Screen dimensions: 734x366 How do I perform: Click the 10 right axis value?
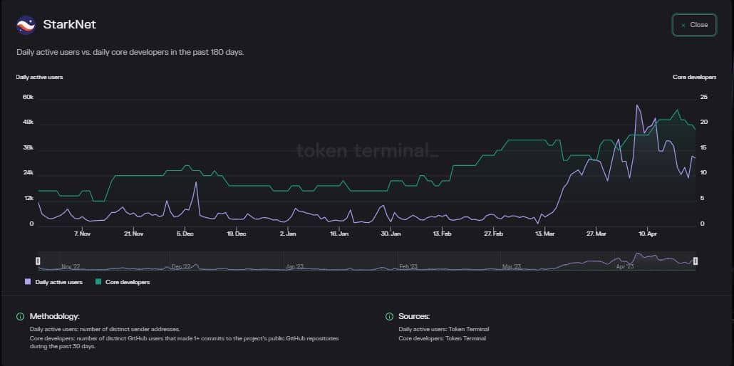click(703, 173)
